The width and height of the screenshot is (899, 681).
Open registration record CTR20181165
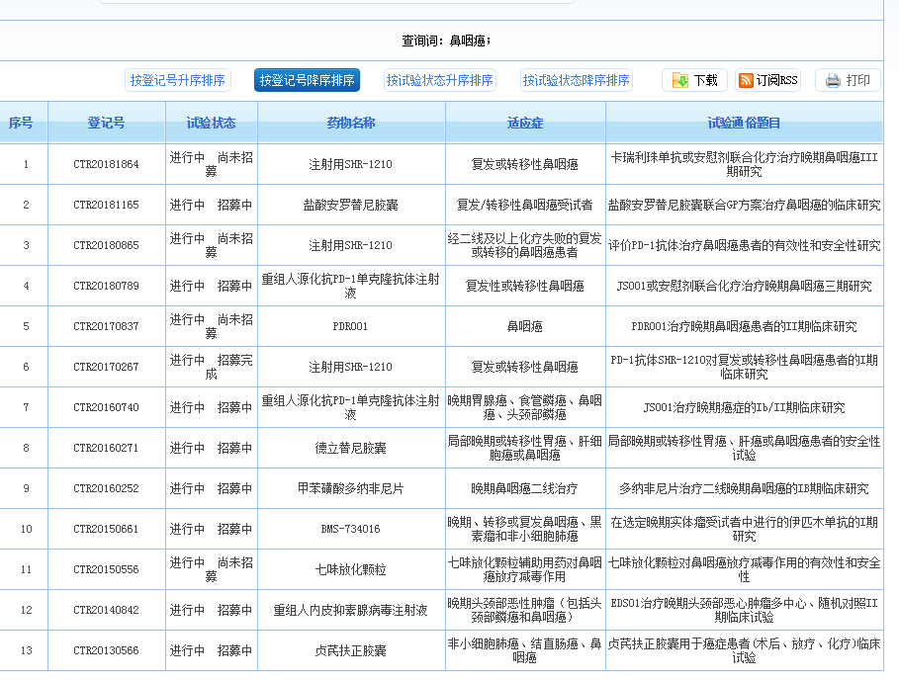pos(106,205)
